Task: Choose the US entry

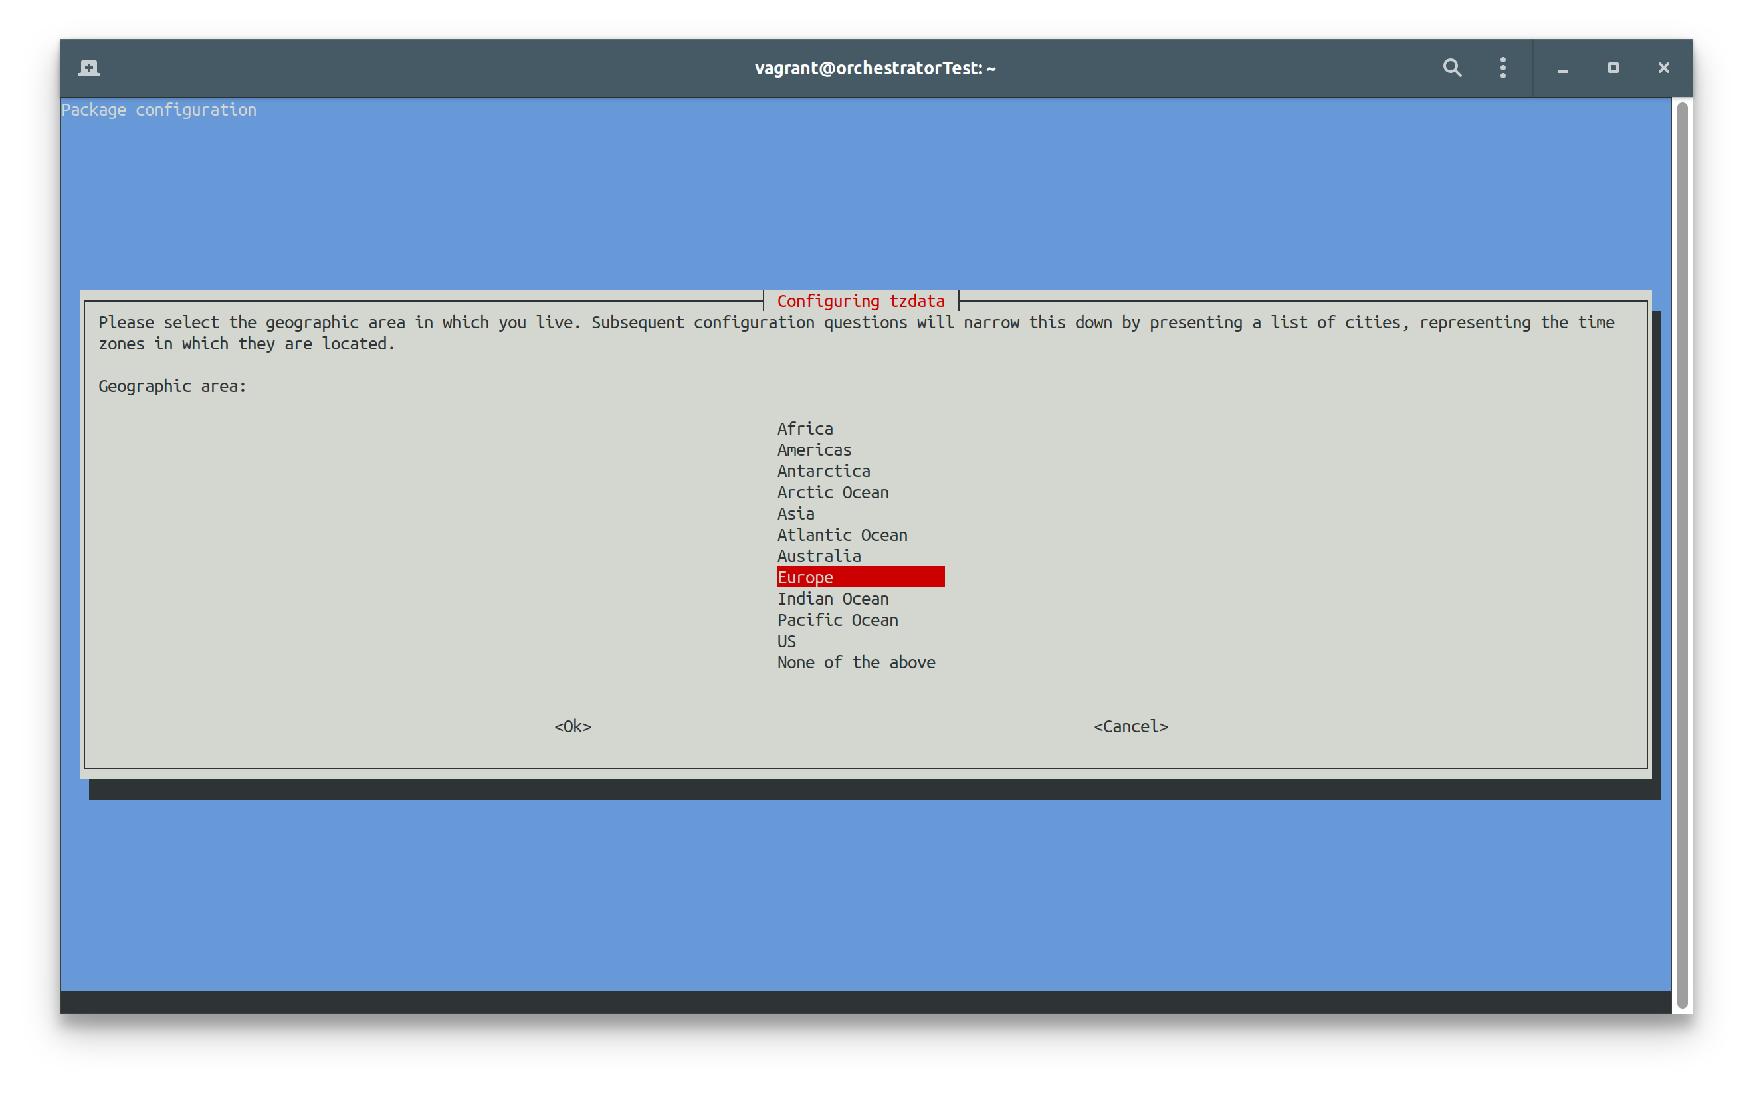Action: pos(786,642)
